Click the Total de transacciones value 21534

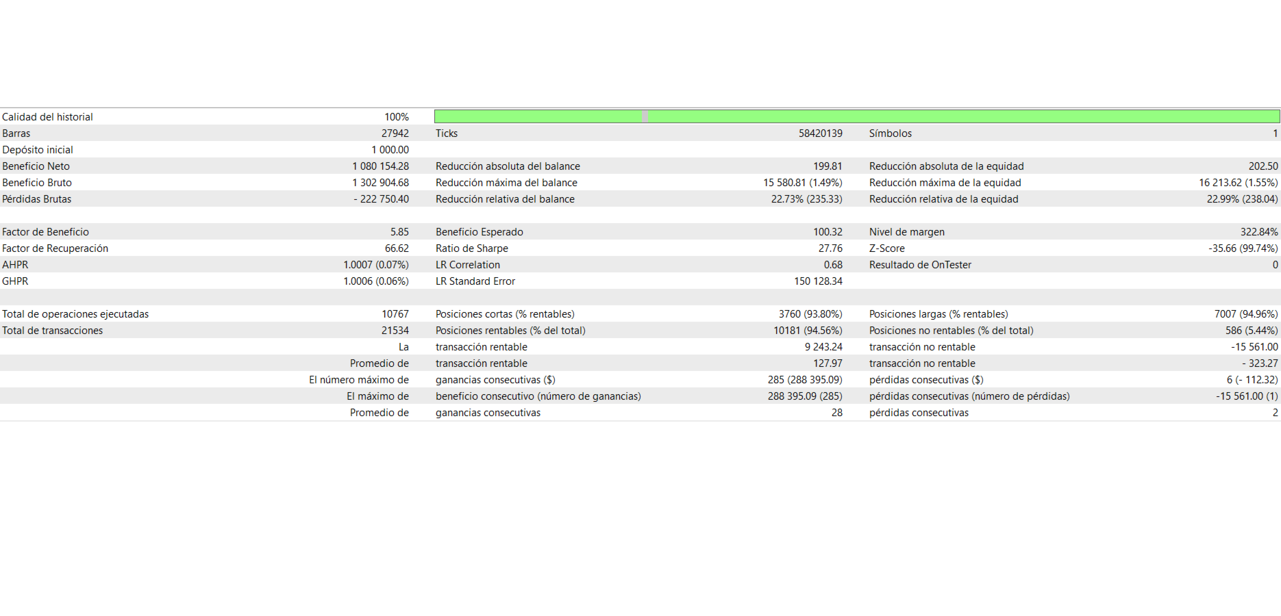click(x=395, y=331)
